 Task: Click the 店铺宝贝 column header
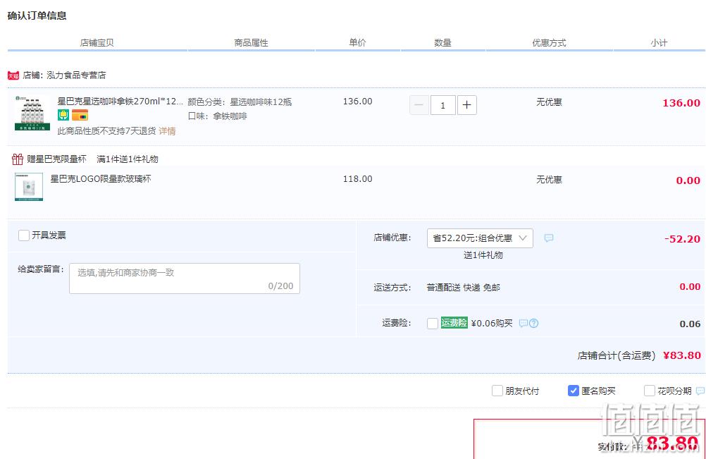(97, 43)
